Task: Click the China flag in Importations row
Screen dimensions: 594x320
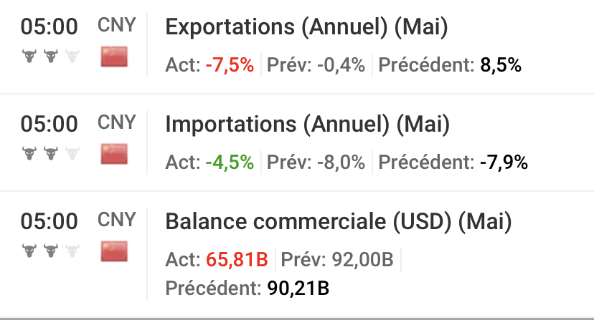Action: click(x=114, y=153)
